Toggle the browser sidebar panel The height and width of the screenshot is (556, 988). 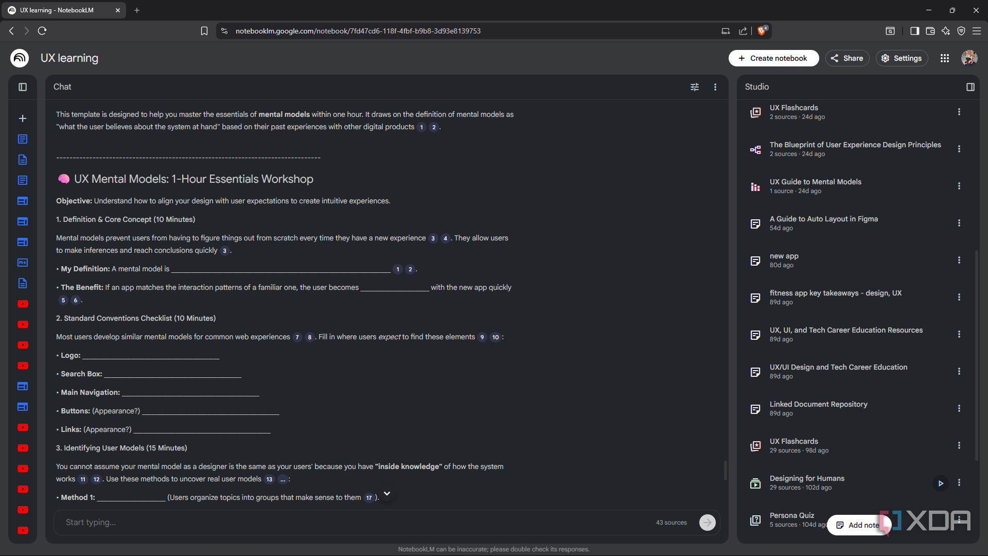pos(914,31)
